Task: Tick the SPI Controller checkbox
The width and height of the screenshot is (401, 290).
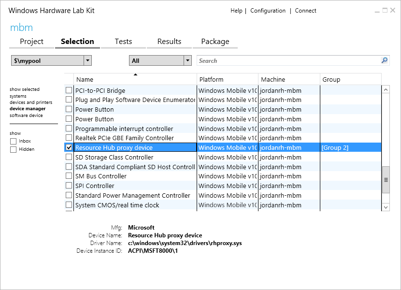Action: point(69,186)
